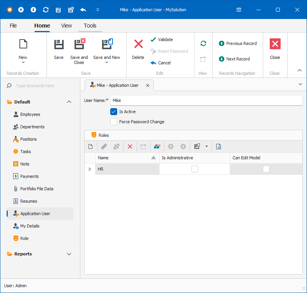Open the File menu
The height and width of the screenshot is (293, 307).
(13, 26)
